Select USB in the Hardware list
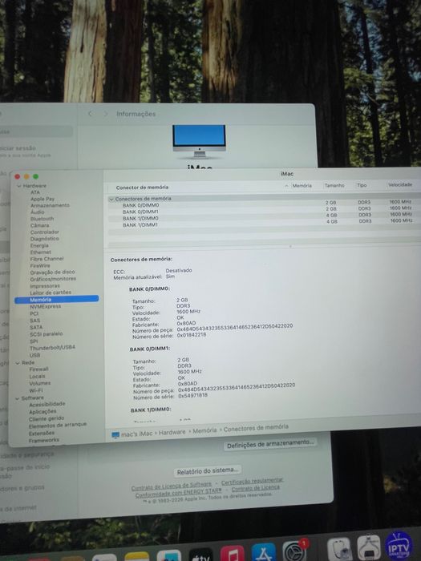 pos(34,355)
